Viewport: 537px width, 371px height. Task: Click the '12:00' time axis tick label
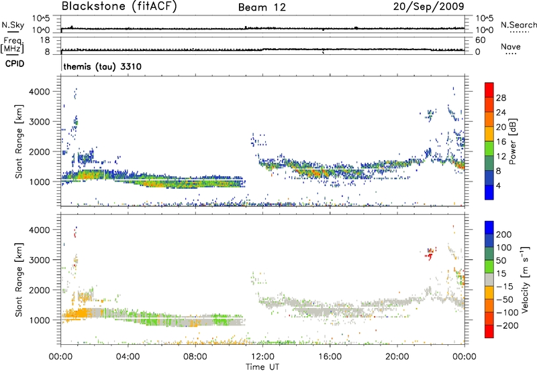[x=262, y=357]
